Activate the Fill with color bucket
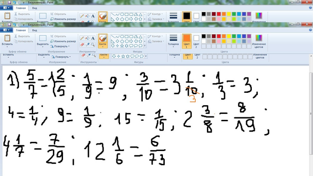Viewport: 313px width, 176px height. point(88,38)
